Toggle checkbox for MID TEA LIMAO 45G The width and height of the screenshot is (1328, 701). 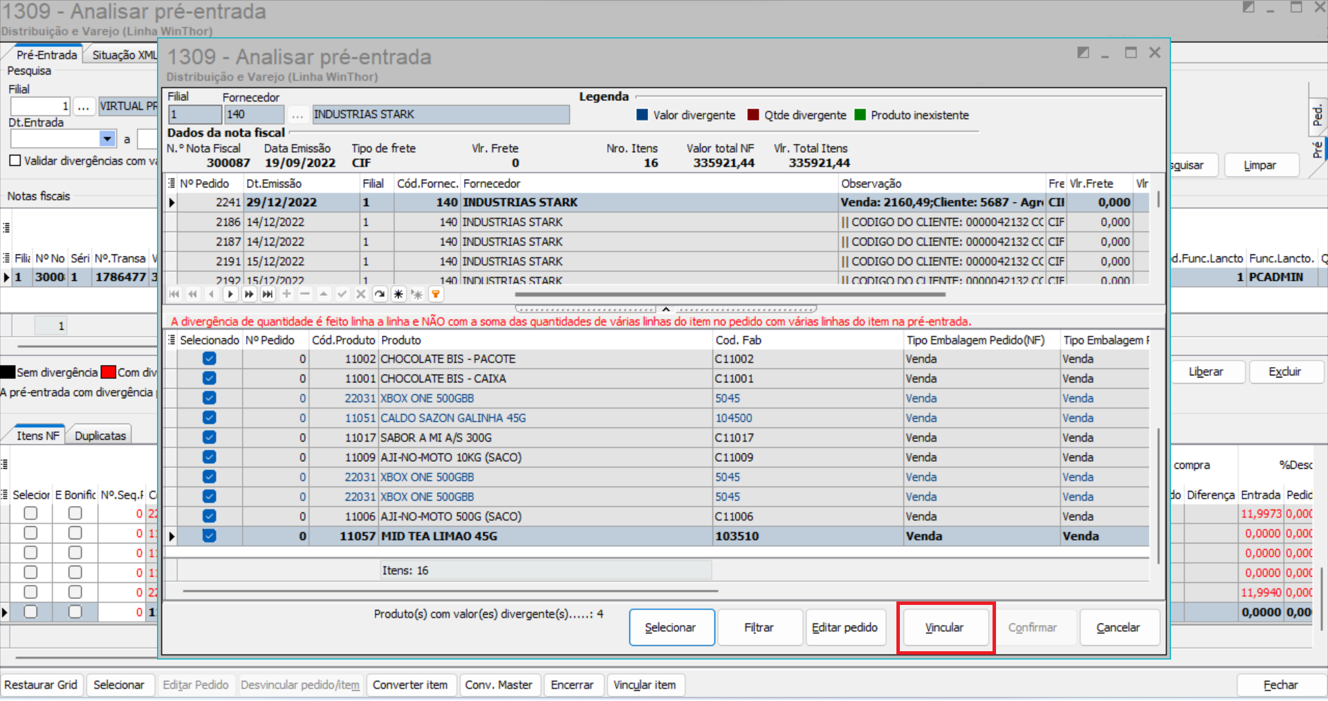209,536
